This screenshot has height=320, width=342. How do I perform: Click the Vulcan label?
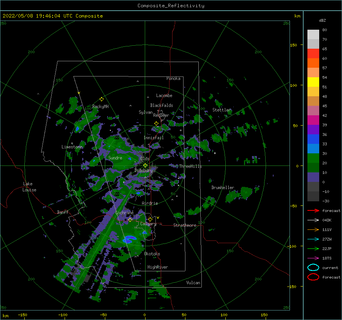pos(193,283)
